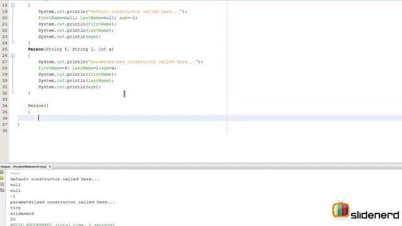Click the gray Stop icon in Output panel
This screenshot has width=402, height=226.
pos(3,184)
